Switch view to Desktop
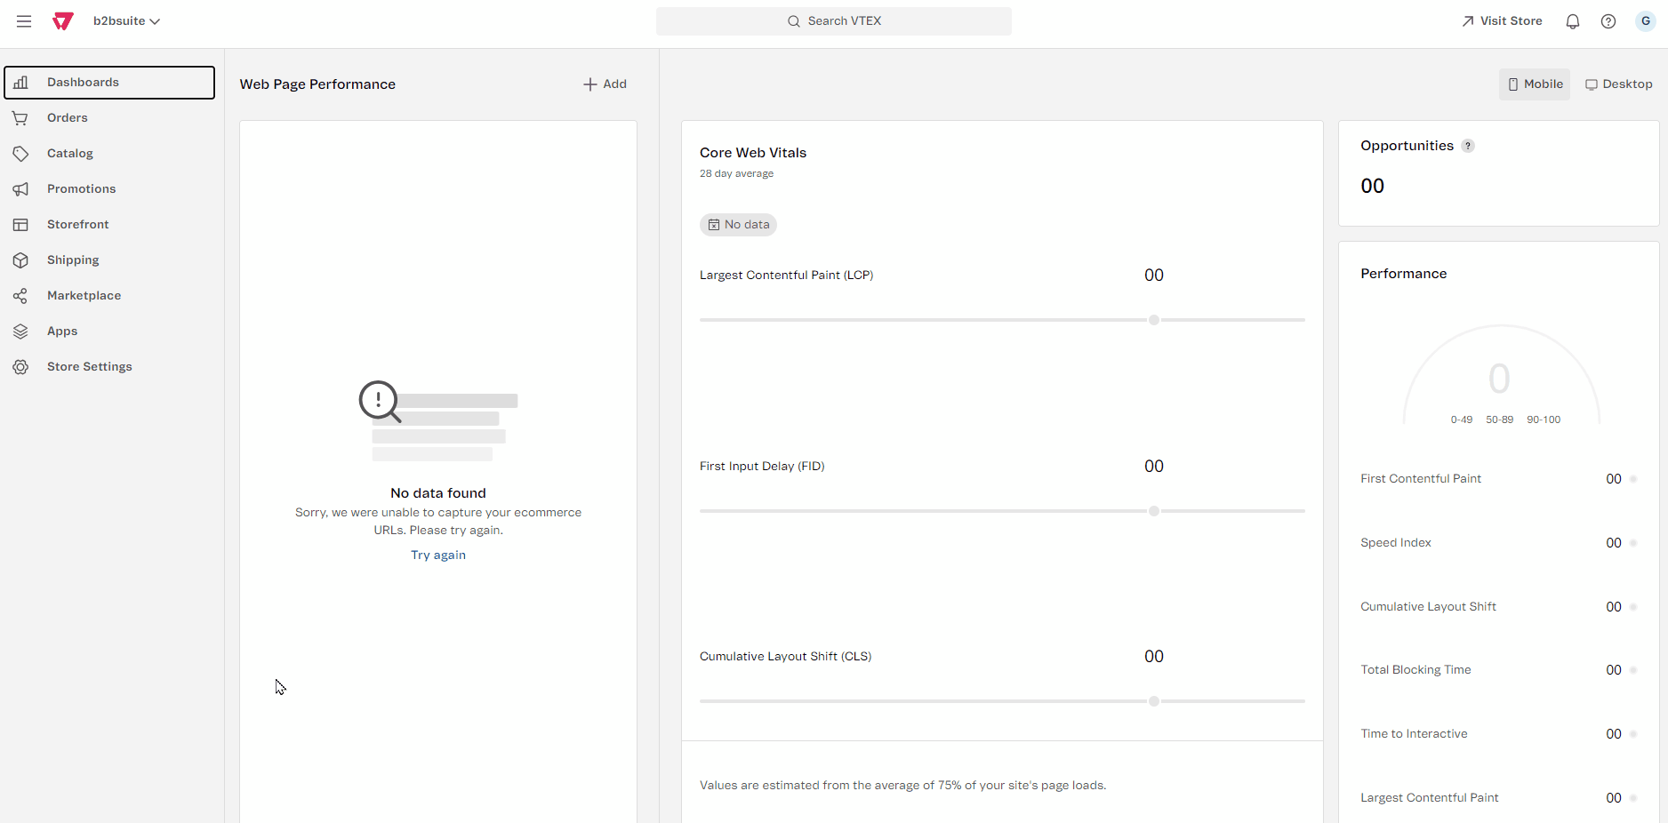1668x823 pixels. point(1618,84)
